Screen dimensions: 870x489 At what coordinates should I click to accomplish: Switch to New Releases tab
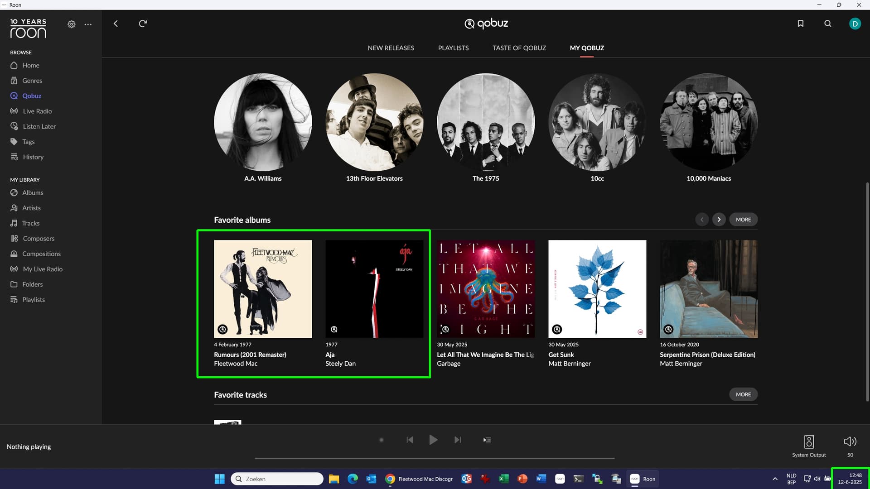click(391, 48)
